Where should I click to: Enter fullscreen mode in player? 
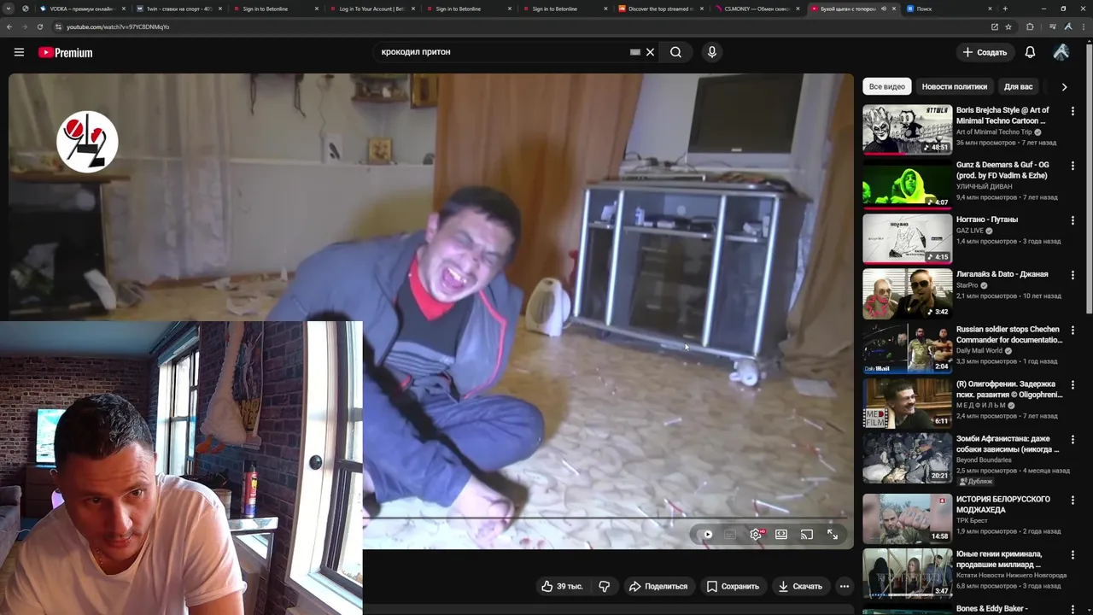[833, 535]
